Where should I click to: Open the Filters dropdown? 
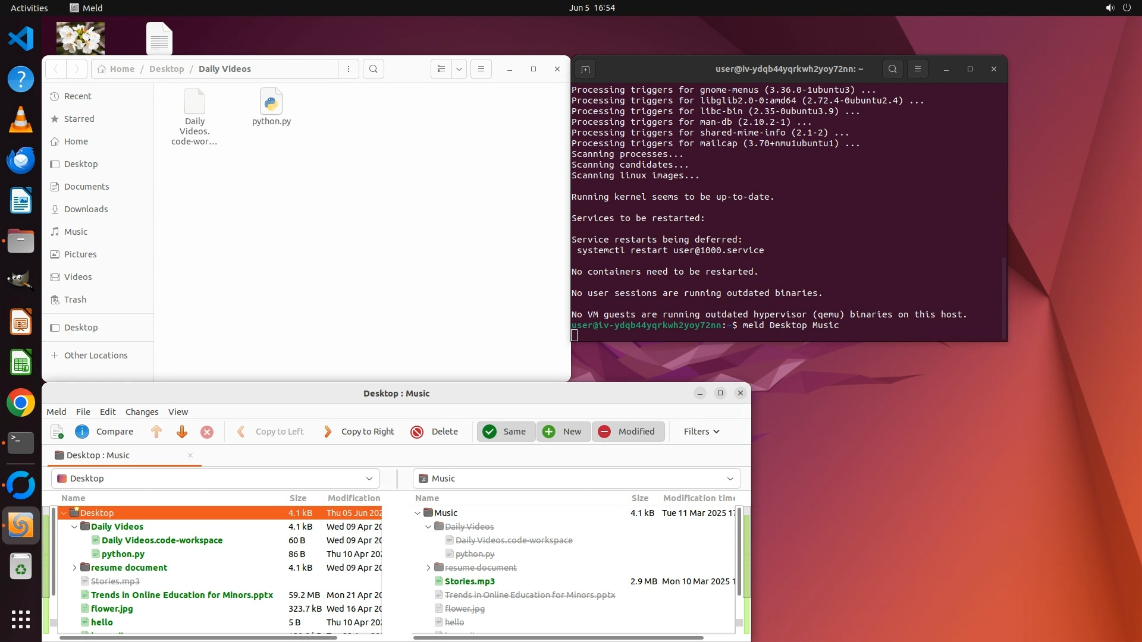point(701,432)
